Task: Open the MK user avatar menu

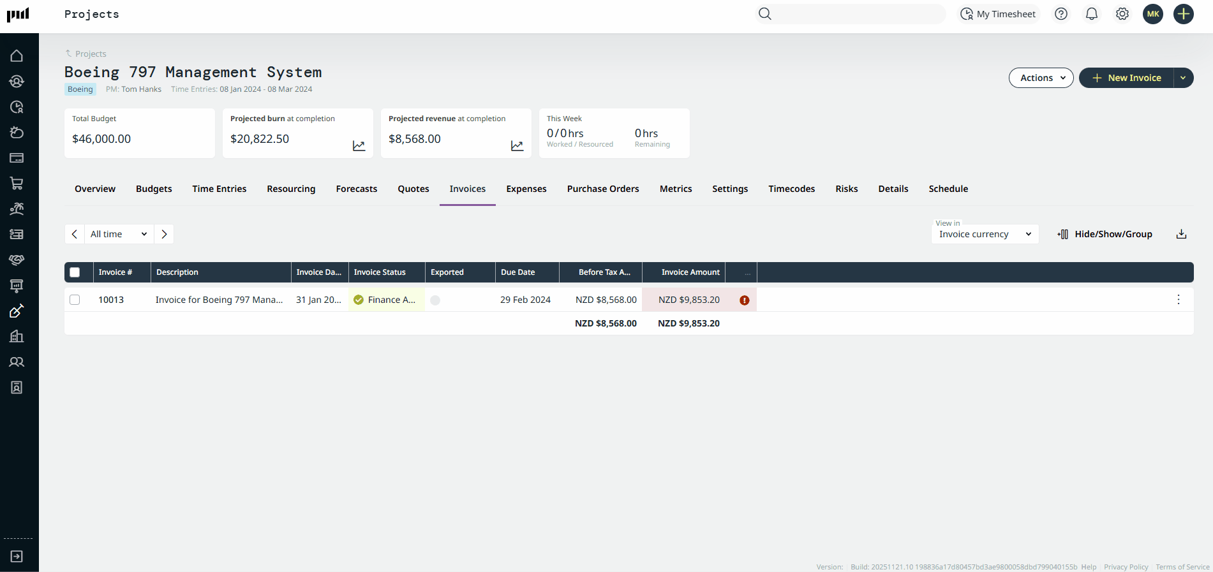Action: (1153, 14)
